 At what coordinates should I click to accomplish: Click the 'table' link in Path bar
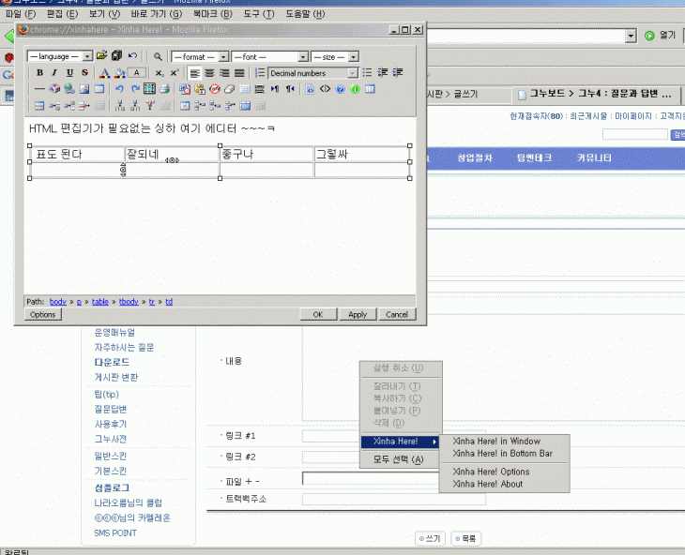[100, 302]
